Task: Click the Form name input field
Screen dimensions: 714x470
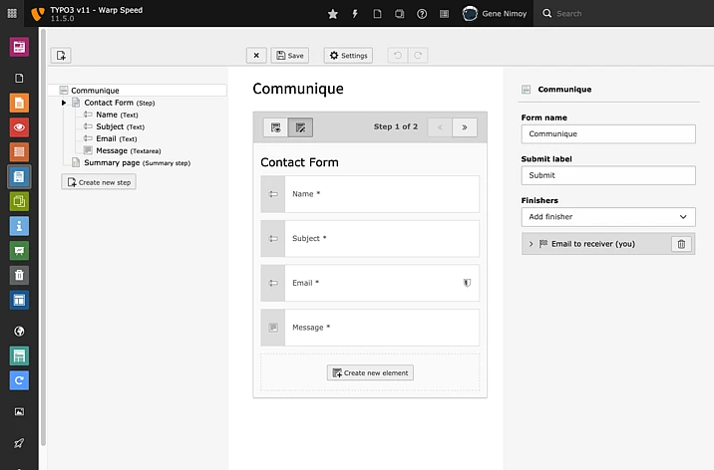Action: click(x=608, y=133)
